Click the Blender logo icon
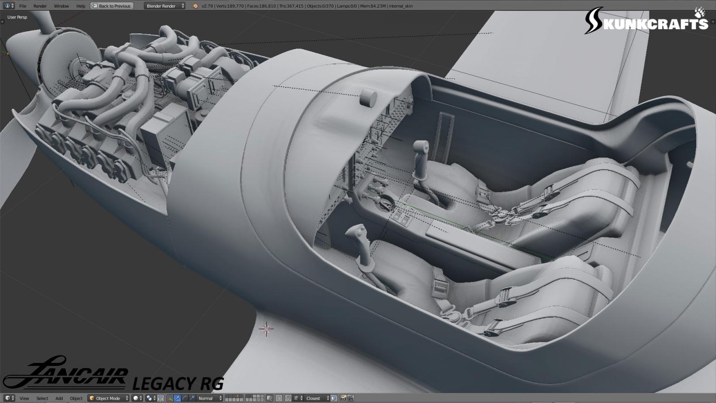Screen dimensions: 716x403 tap(195, 6)
